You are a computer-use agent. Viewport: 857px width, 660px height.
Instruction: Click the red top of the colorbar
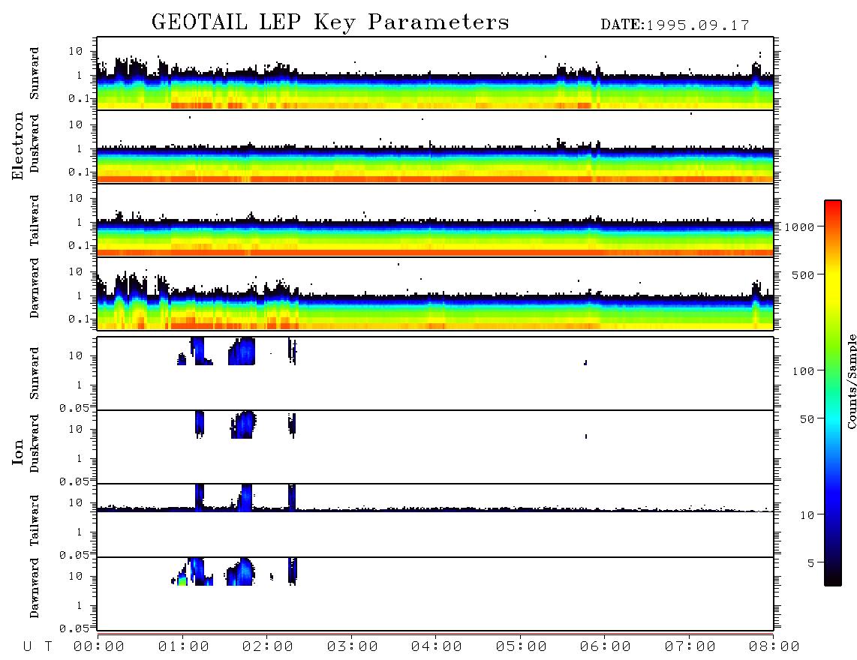coord(833,206)
